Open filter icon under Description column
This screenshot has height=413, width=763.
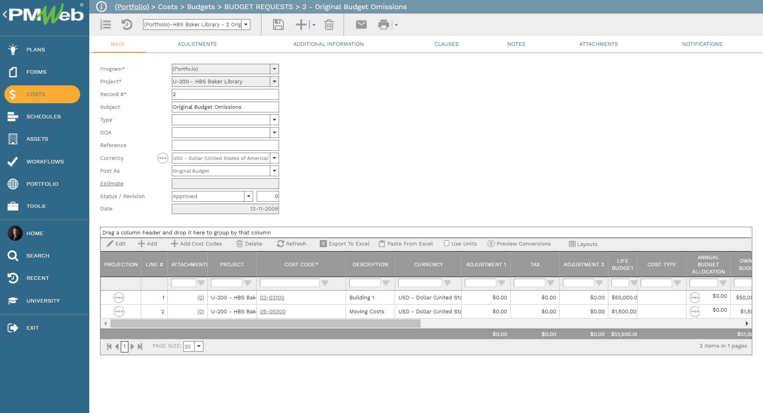385,283
